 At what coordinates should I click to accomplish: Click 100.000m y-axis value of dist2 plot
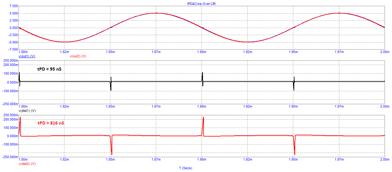coord(10,128)
